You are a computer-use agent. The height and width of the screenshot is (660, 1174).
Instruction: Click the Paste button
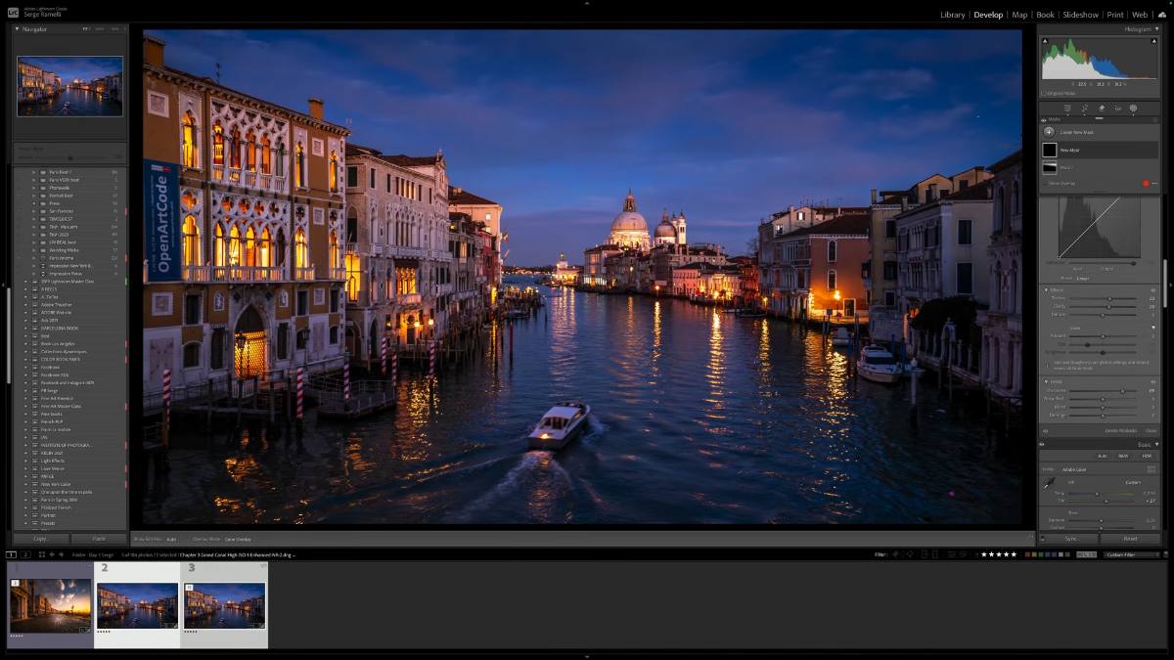99,539
